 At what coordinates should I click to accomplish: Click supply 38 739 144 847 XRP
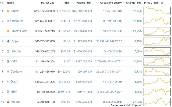[x=108, y=41]
